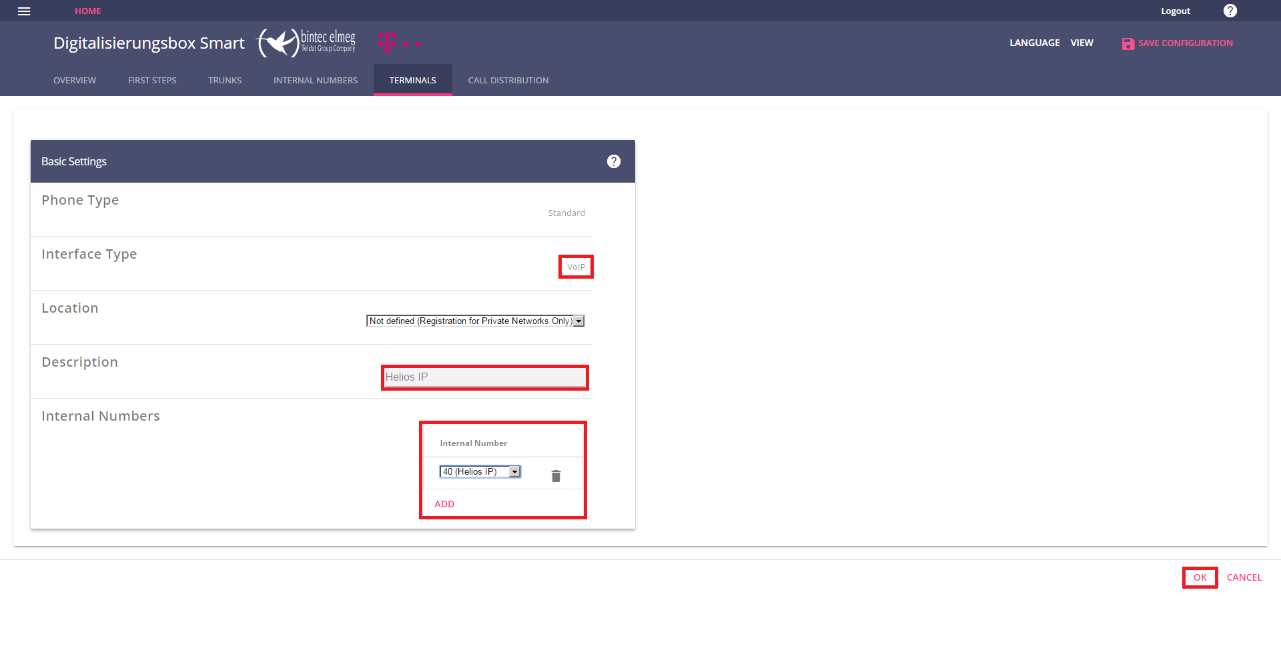
Task: Click the Telekom T logo
Action: (387, 43)
